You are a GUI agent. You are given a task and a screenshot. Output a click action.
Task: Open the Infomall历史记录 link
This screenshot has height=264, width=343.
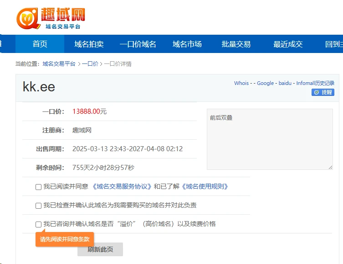[315, 83]
